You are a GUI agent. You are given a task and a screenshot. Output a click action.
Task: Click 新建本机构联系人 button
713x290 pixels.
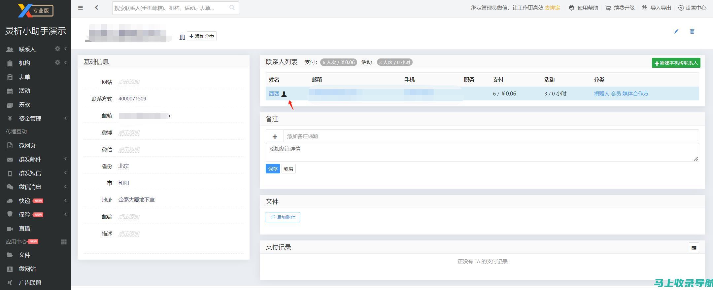(x=676, y=63)
